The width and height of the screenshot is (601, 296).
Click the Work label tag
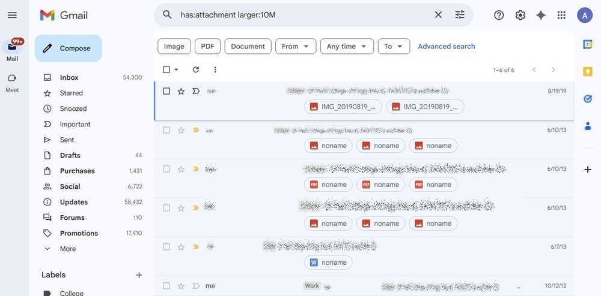pos(311,286)
